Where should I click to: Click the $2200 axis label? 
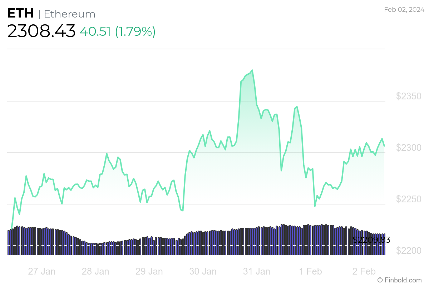[409, 251]
